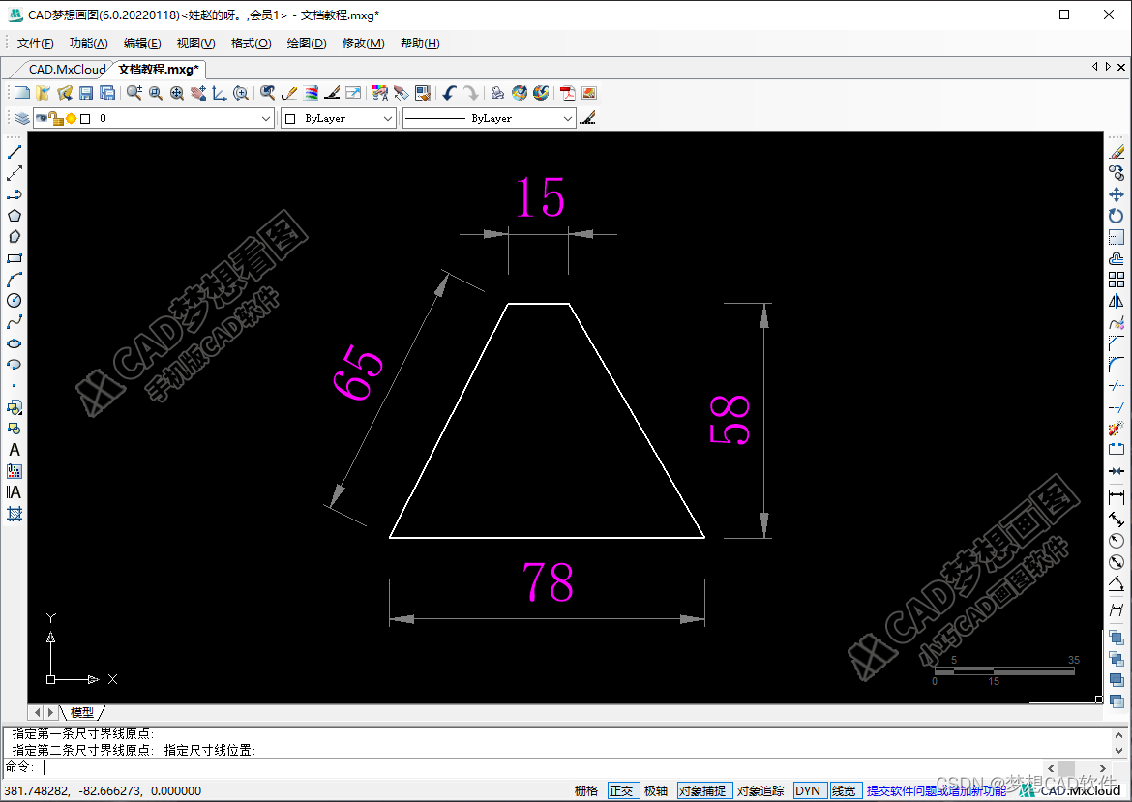The image size is (1132, 802).
Task: Select the single-line Text (A) tool
Action: point(15,450)
